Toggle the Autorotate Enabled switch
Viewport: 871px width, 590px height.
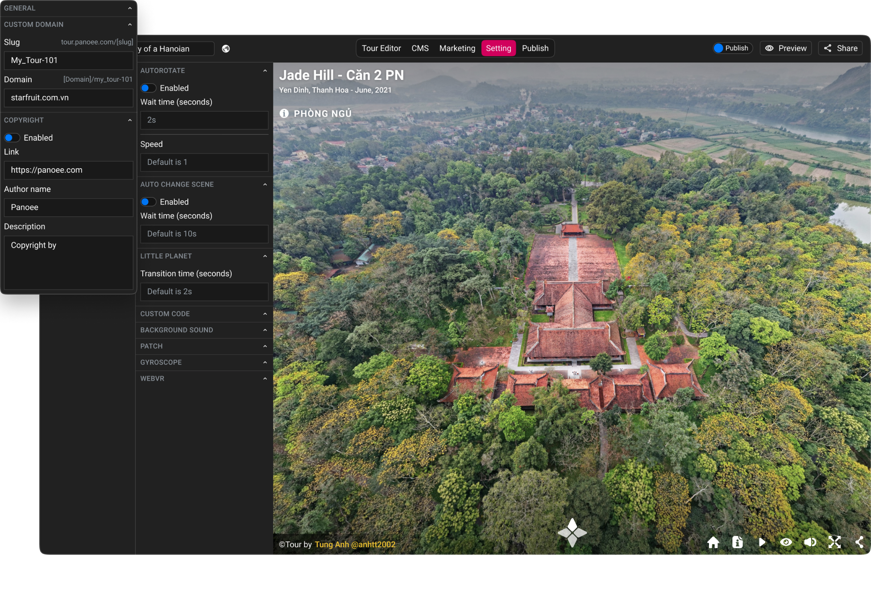(x=148, y=88)
